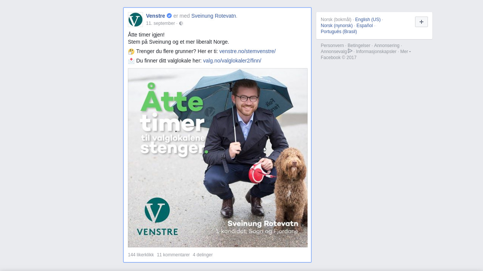Click the plus button in the language box

[x=421, y=22]
